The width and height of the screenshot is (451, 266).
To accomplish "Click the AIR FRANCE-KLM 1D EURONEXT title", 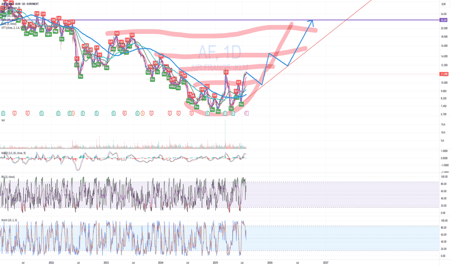I will coord(20,4).
